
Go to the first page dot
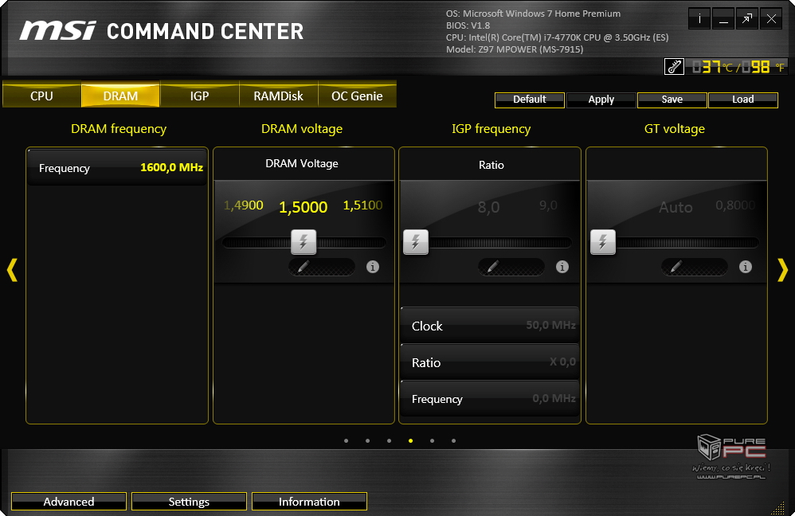pyautogui.click(x=347, y=441)
